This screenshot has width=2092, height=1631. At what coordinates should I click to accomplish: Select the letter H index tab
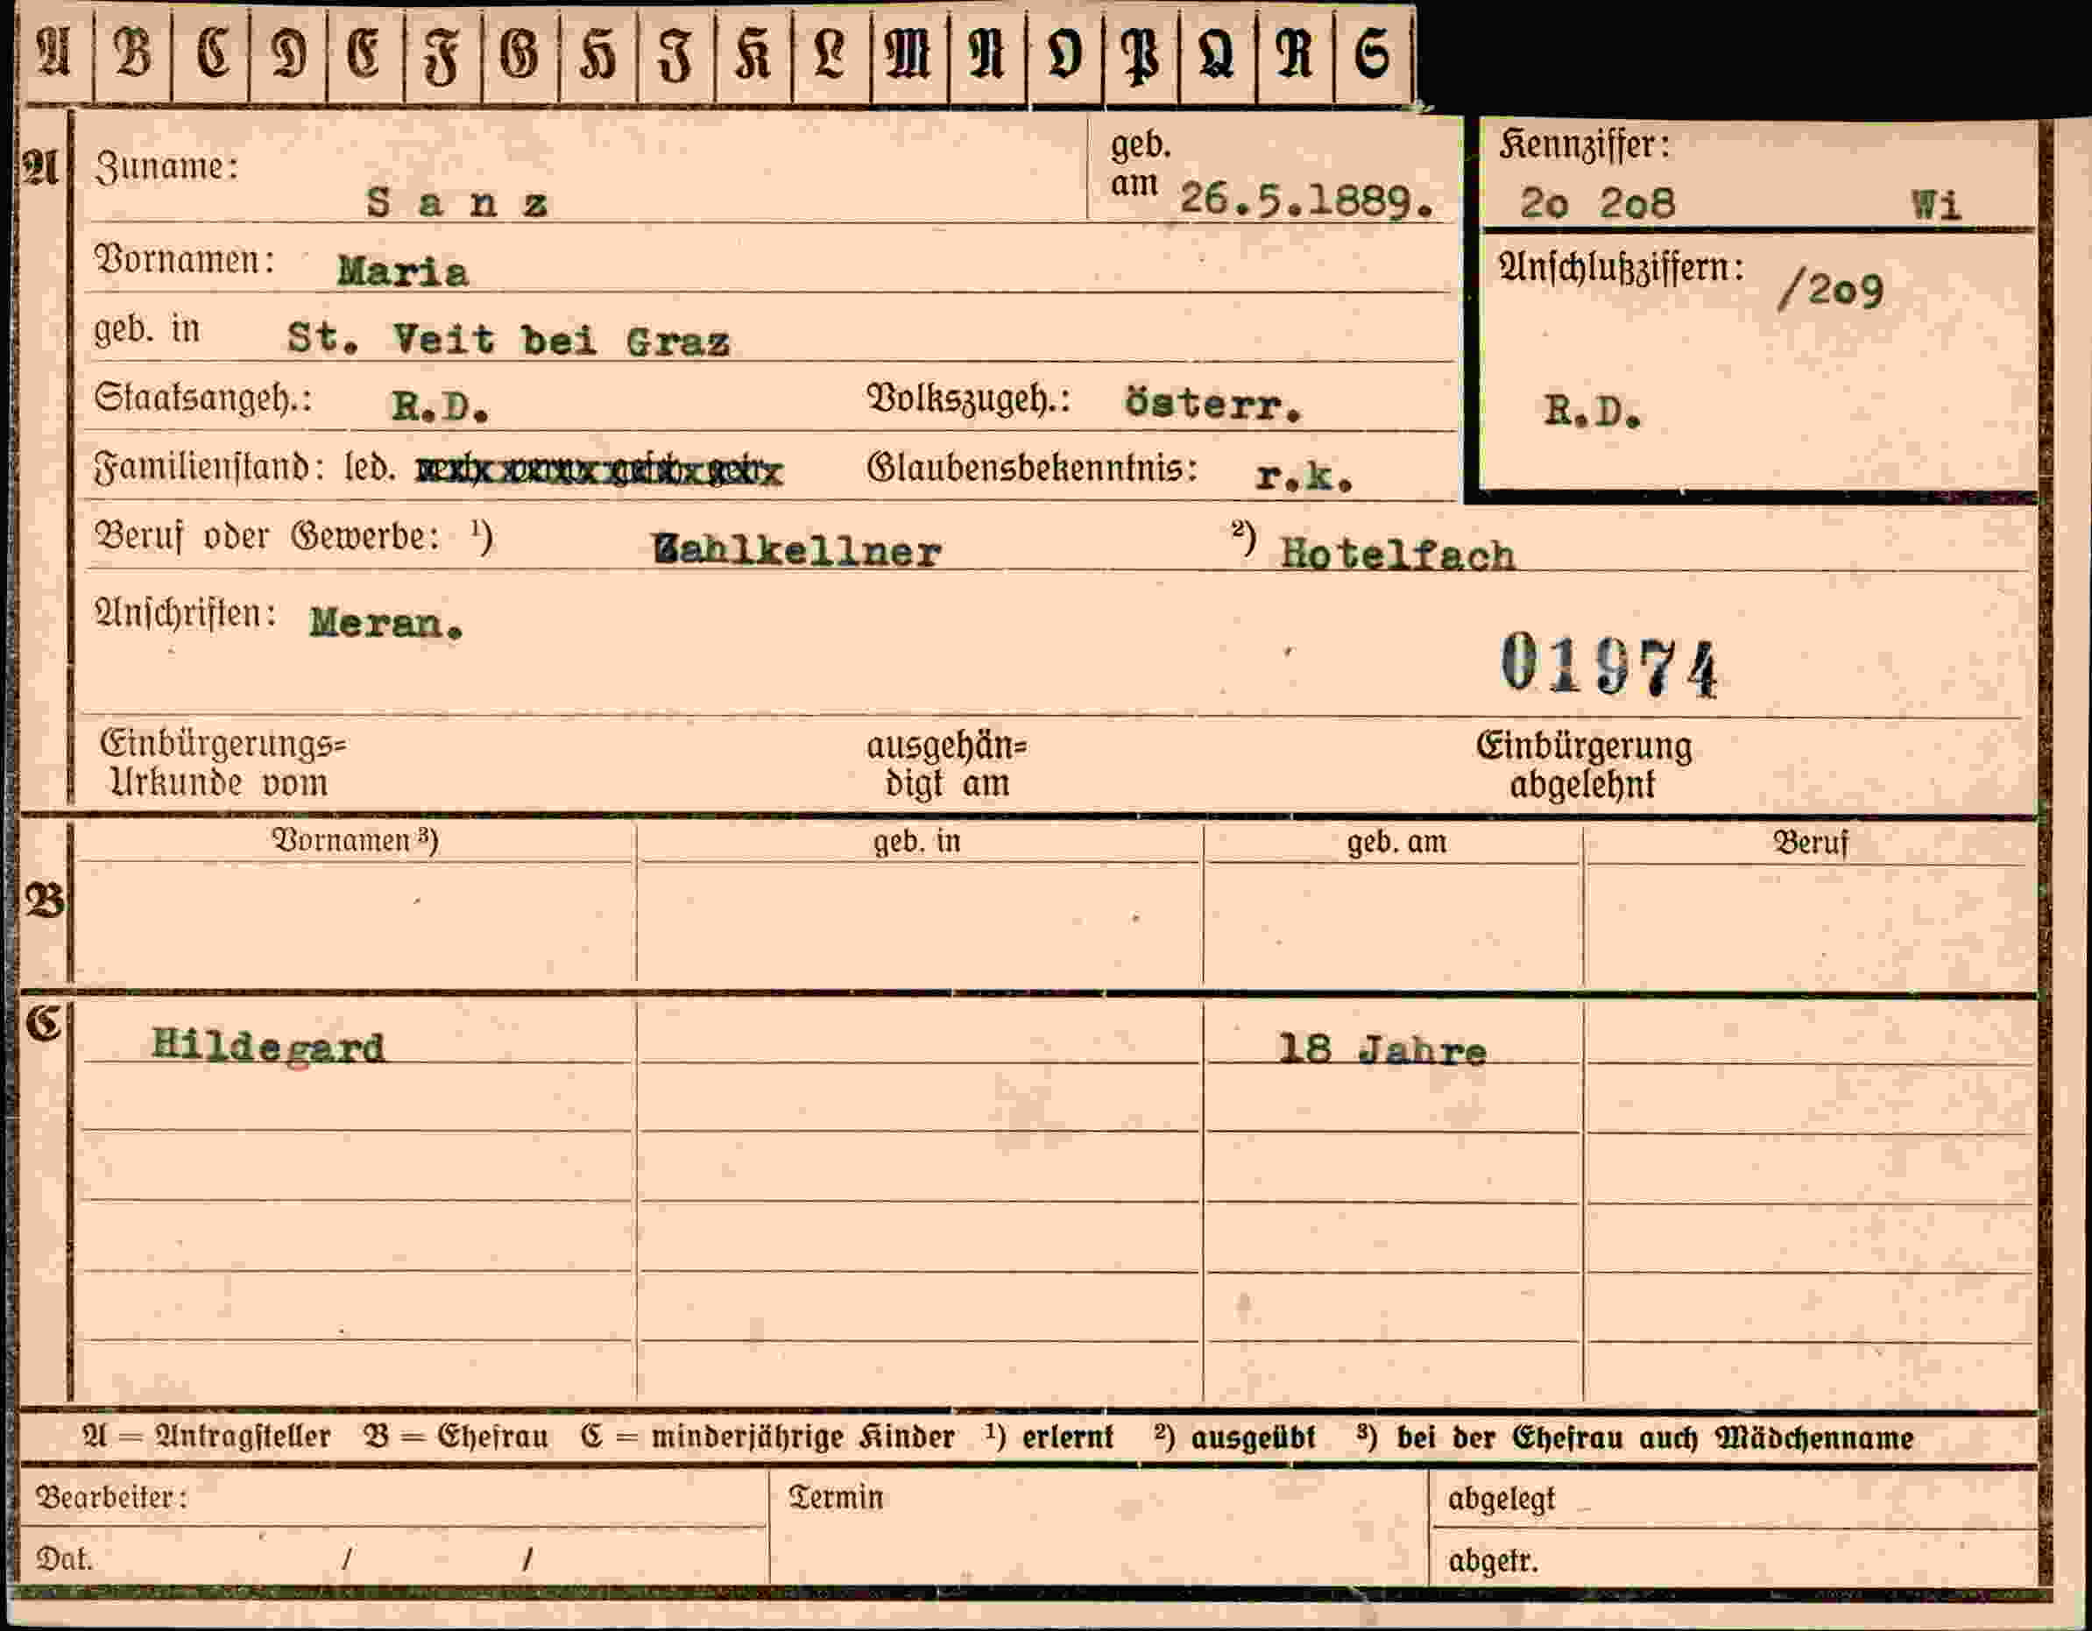[598, 53]
